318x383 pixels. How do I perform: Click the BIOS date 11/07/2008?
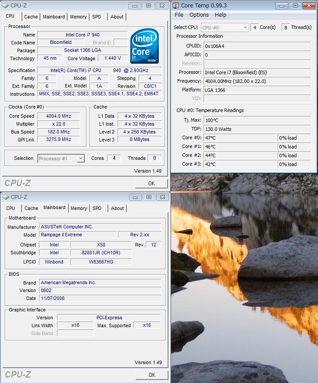100,298
